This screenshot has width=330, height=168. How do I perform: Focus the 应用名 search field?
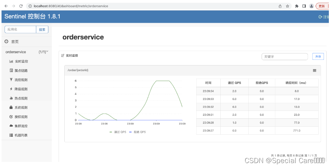pyautogui.click(x=20, y=30)
